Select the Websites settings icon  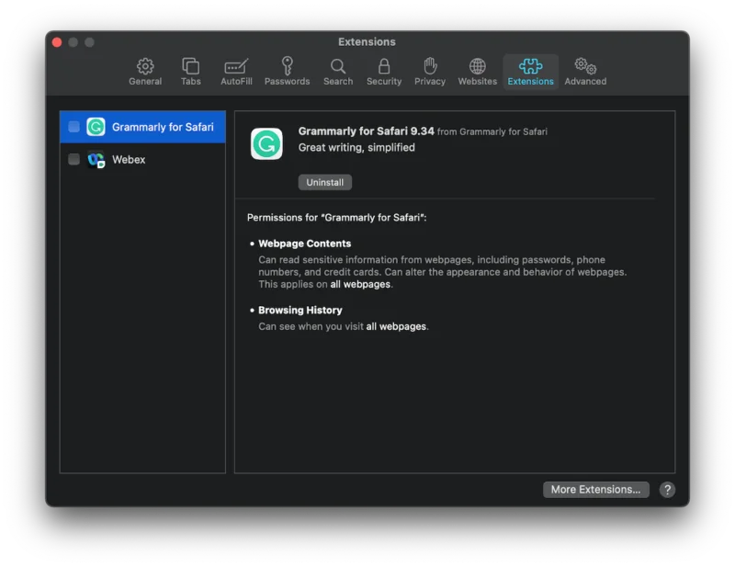pyautogui.click(x=477, y=72)
